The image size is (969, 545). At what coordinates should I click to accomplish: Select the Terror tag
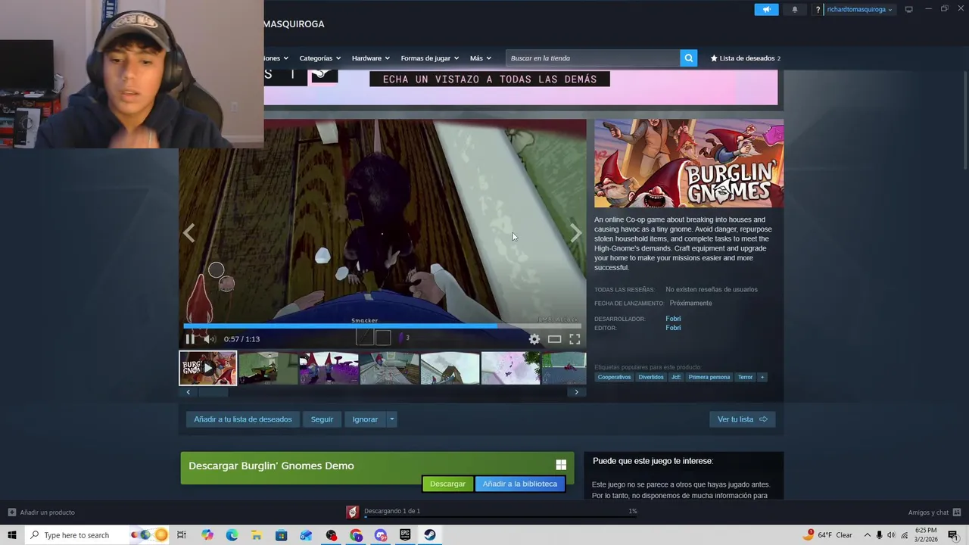746,377
